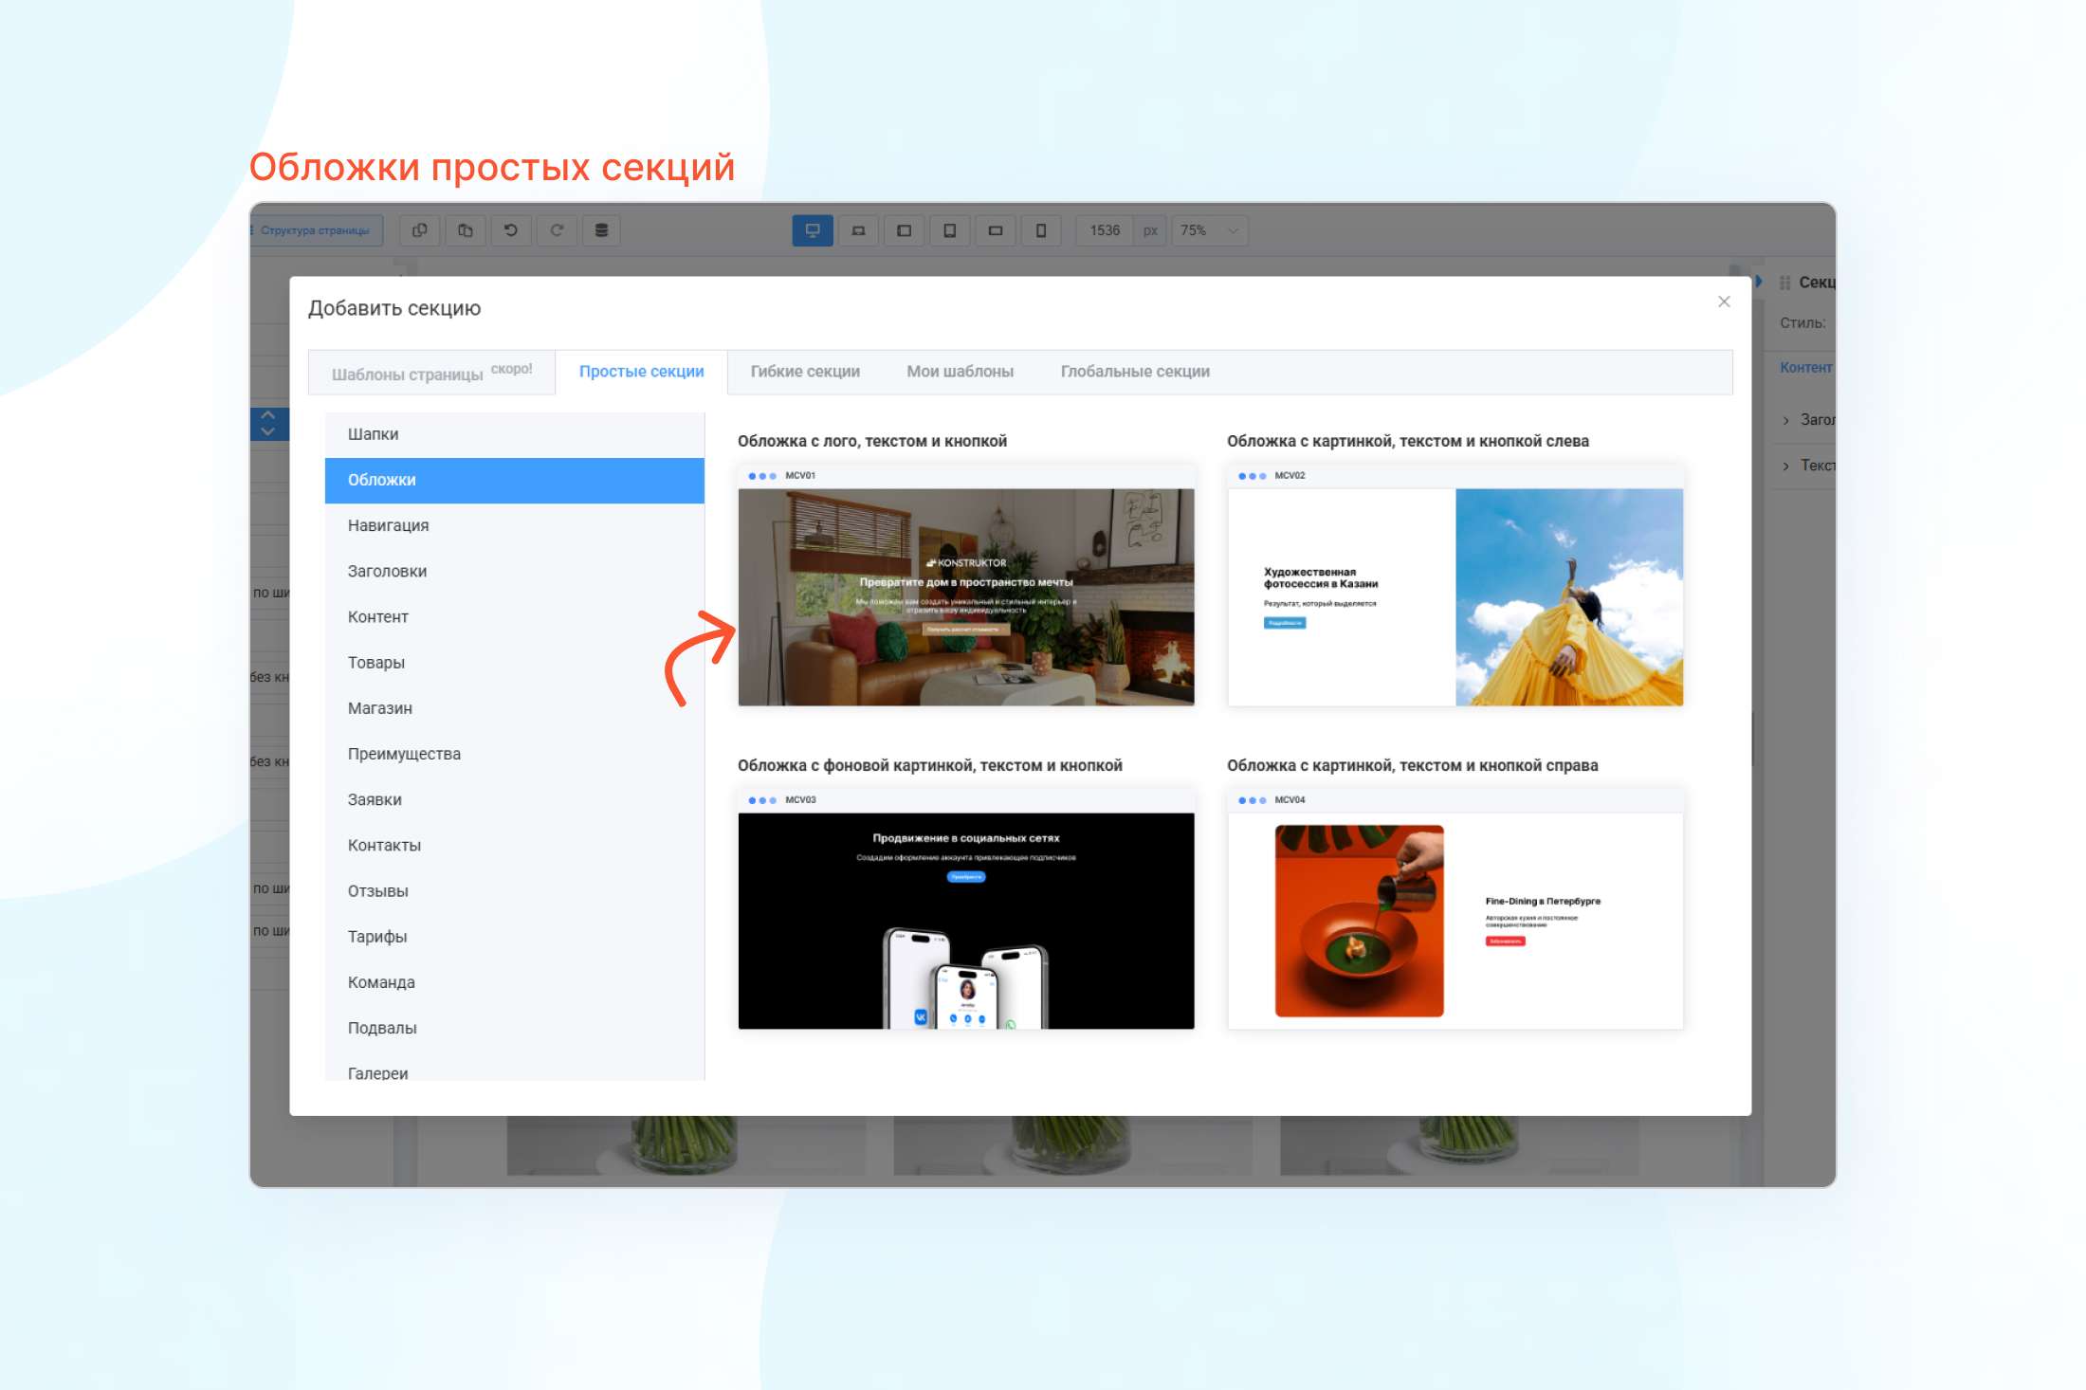Select Отзывы category
Viewport: 2086px width, 1390px height.
514,891
